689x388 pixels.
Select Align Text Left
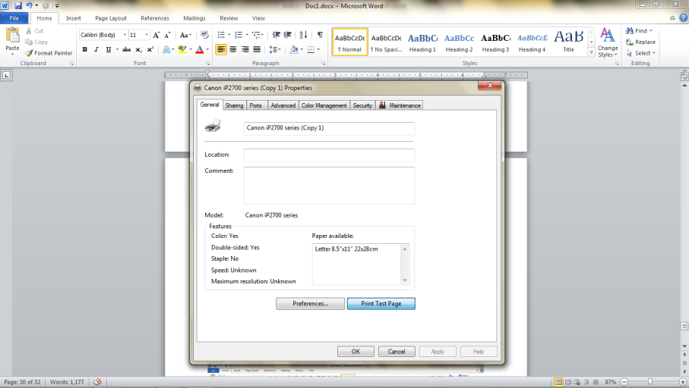(x=221, y=49)
